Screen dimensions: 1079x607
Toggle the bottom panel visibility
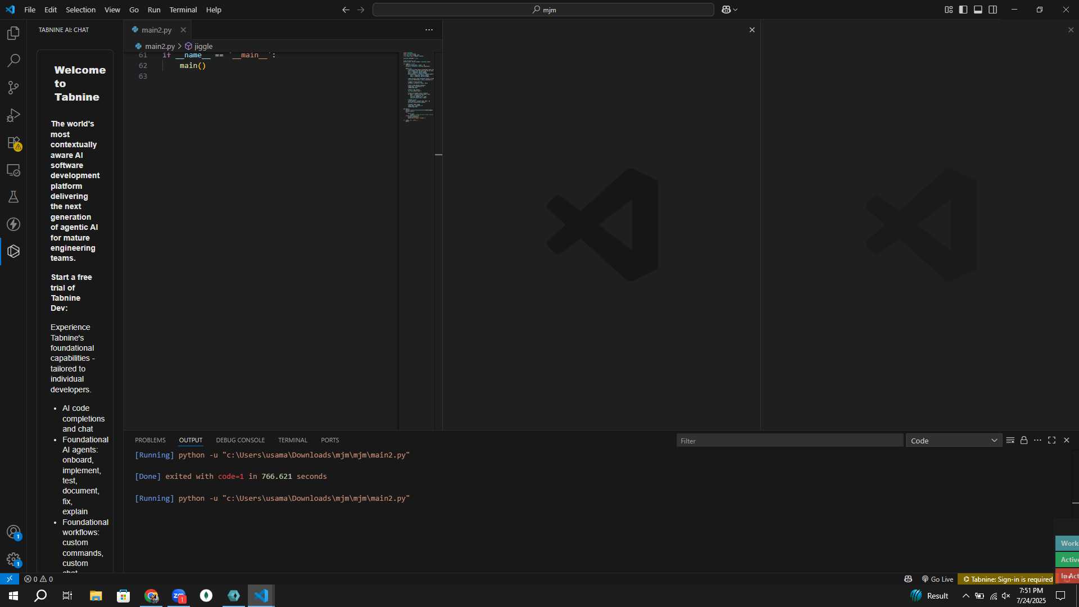pyautogui.click(x=978, y=10)
